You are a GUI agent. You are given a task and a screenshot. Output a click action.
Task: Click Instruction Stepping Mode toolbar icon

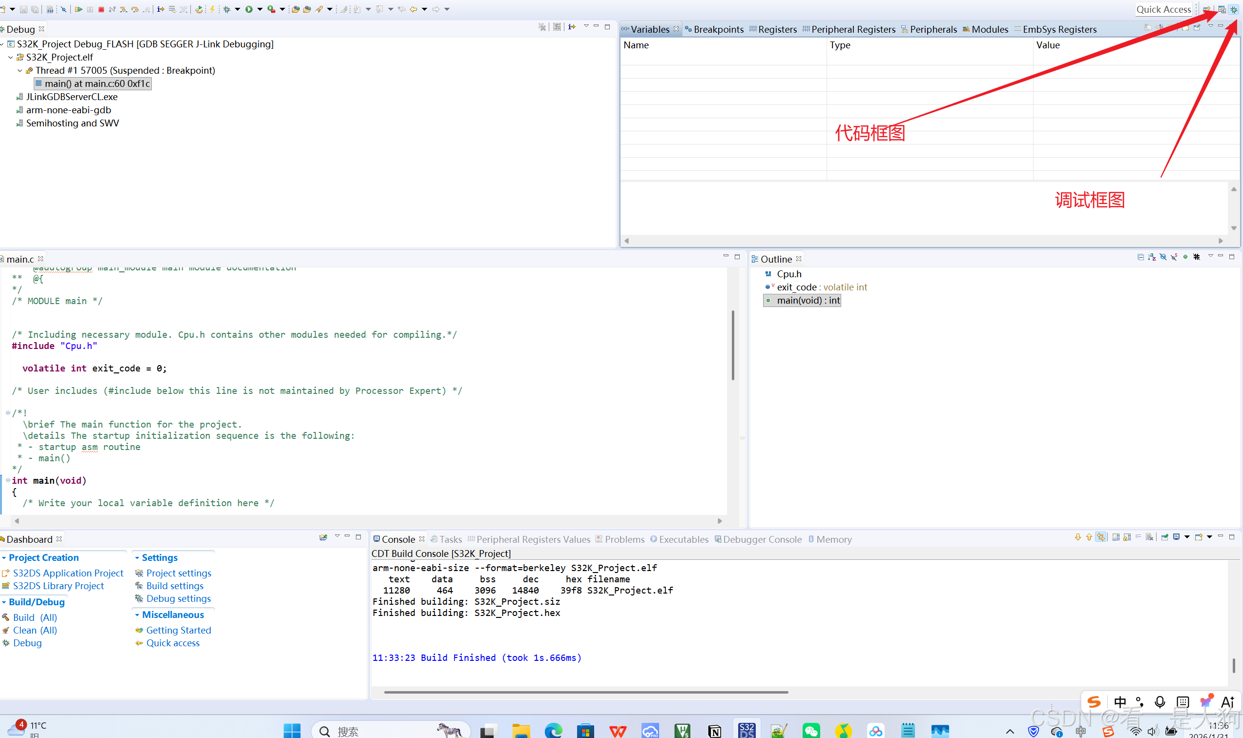pos(161,9)
